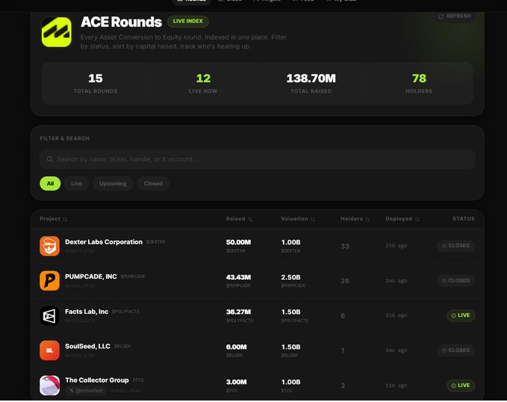Image resolution: width=507 pixels, height=402 pixels.
Task: Click the $POLYFACTS ticker beside Facts Lab
Action: (125, 312)
